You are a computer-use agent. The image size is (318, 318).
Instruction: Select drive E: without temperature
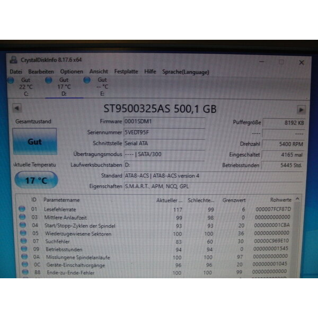(102, 87)
